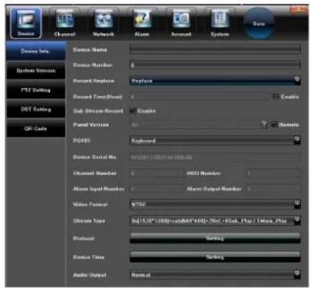Open the Panel Version dropdown arrow
Viewport: 310px width, 288px height.
coord(264,125)
